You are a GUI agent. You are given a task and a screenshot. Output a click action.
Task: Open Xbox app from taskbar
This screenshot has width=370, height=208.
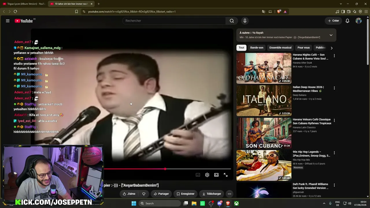tap(236, 203)
